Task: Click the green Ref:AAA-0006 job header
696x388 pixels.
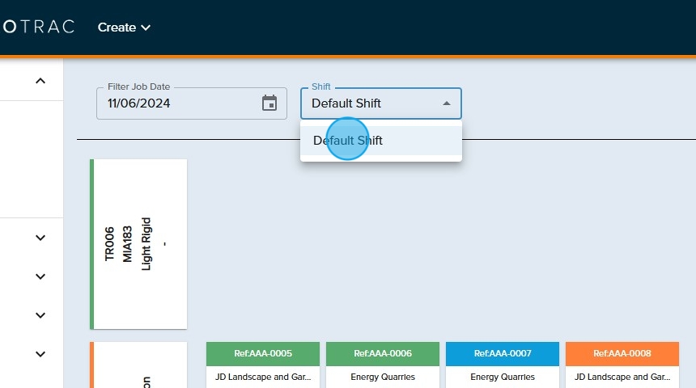Action: (383, 353)
